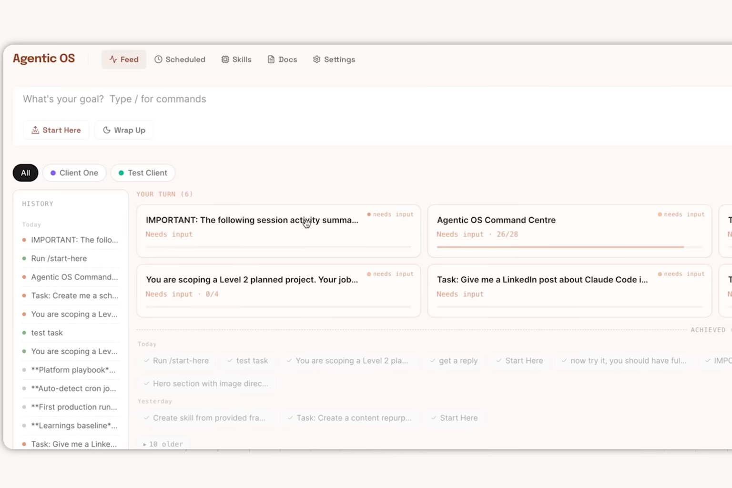Open "IMPORTANT: The follo..." in History
The image size is (732, 488).
click(71, 240)
